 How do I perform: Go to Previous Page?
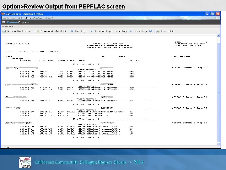coord(101,31)
